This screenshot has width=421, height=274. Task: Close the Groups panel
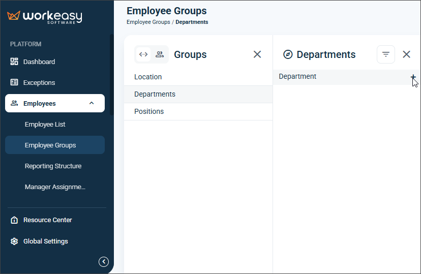click(x=257, y=54)
